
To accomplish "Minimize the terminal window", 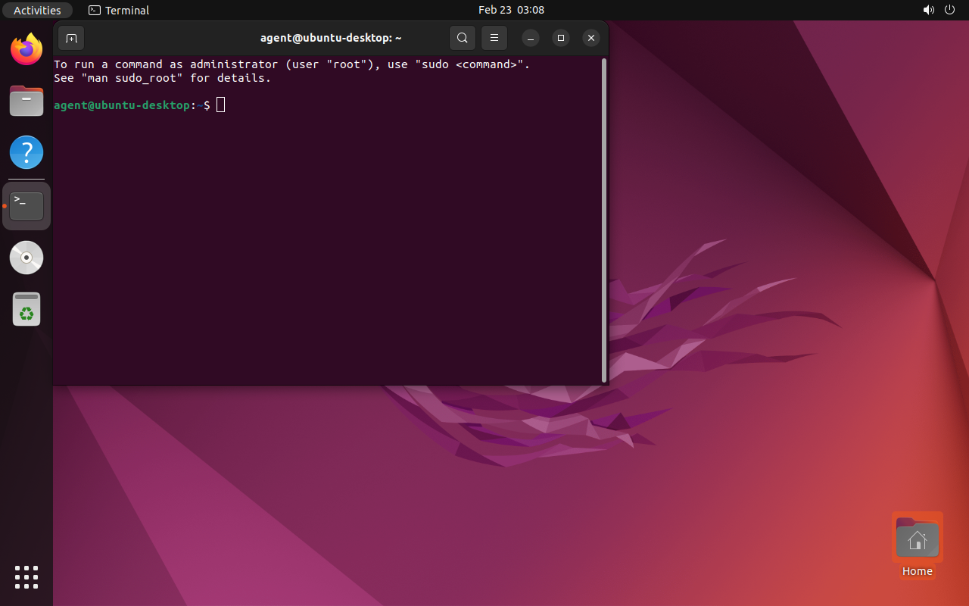I will [531, 38].
